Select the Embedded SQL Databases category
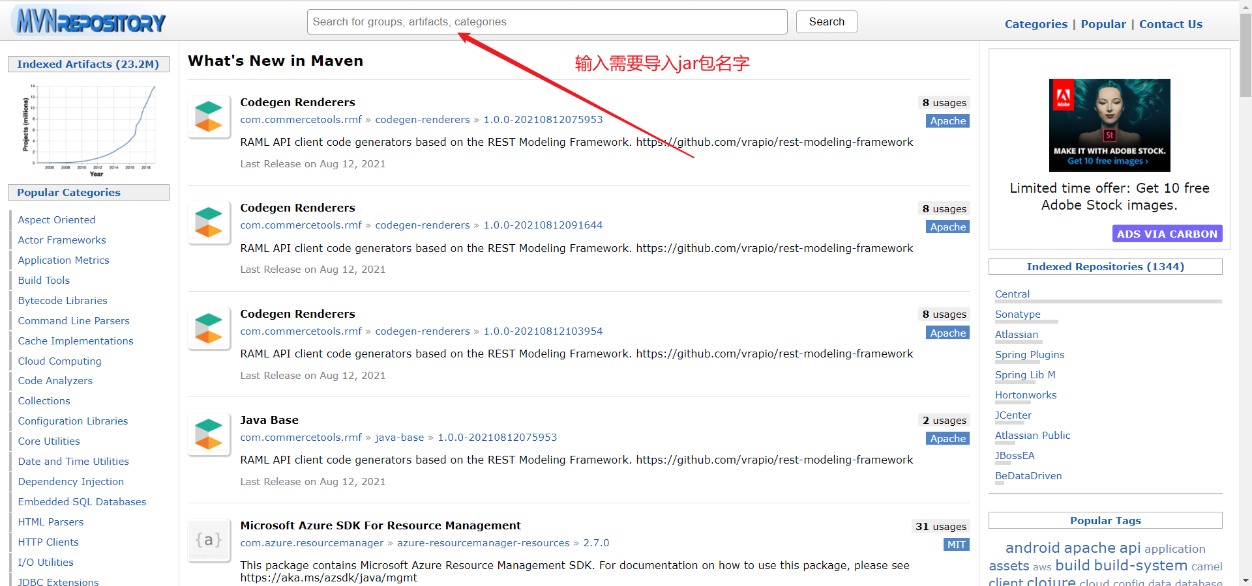1252x586 pixels. (x=82, y=501)
